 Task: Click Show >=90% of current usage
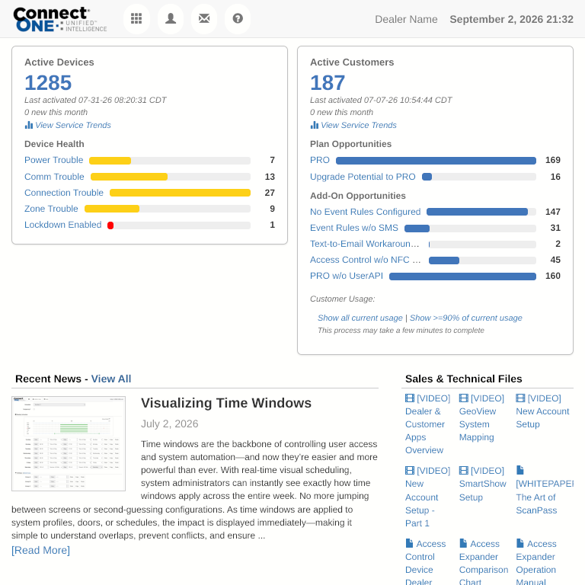[466, 318]
